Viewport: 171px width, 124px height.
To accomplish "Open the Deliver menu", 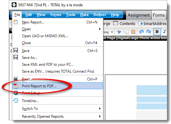I will (x=100, y=15).
